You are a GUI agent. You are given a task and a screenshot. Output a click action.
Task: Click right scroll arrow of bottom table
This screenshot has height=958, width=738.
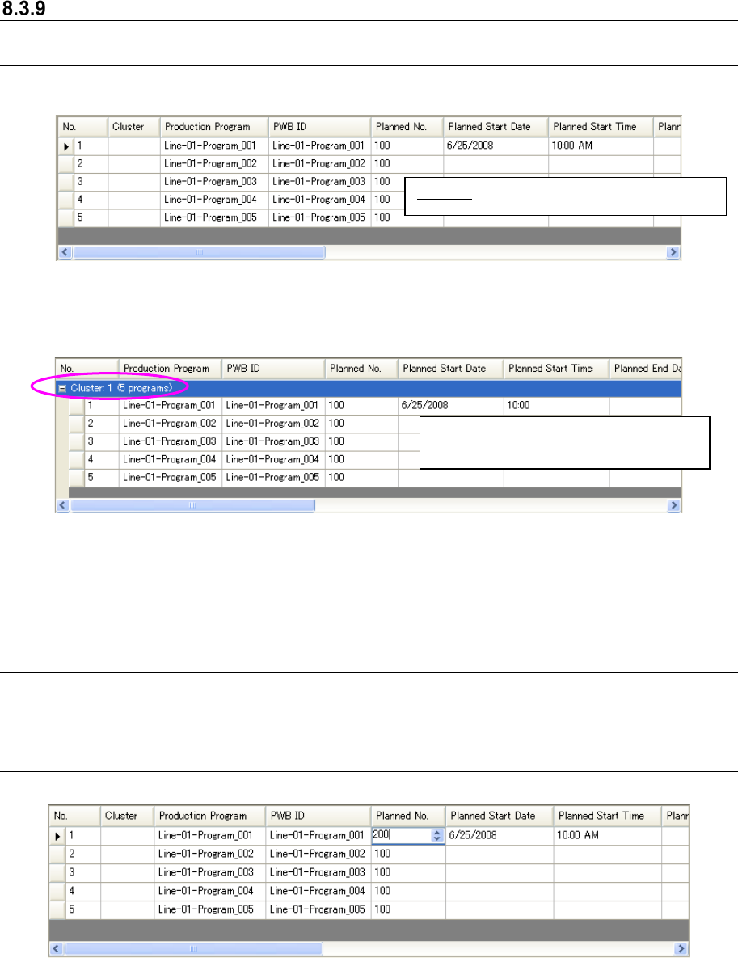coord(681,949)
